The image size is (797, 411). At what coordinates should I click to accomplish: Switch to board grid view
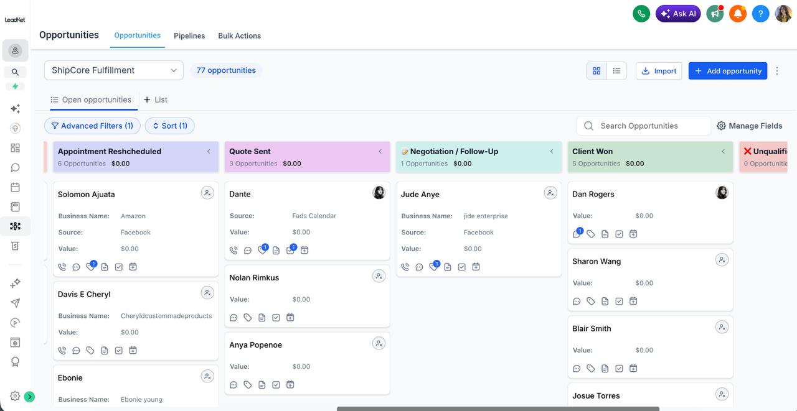[597, 71]
